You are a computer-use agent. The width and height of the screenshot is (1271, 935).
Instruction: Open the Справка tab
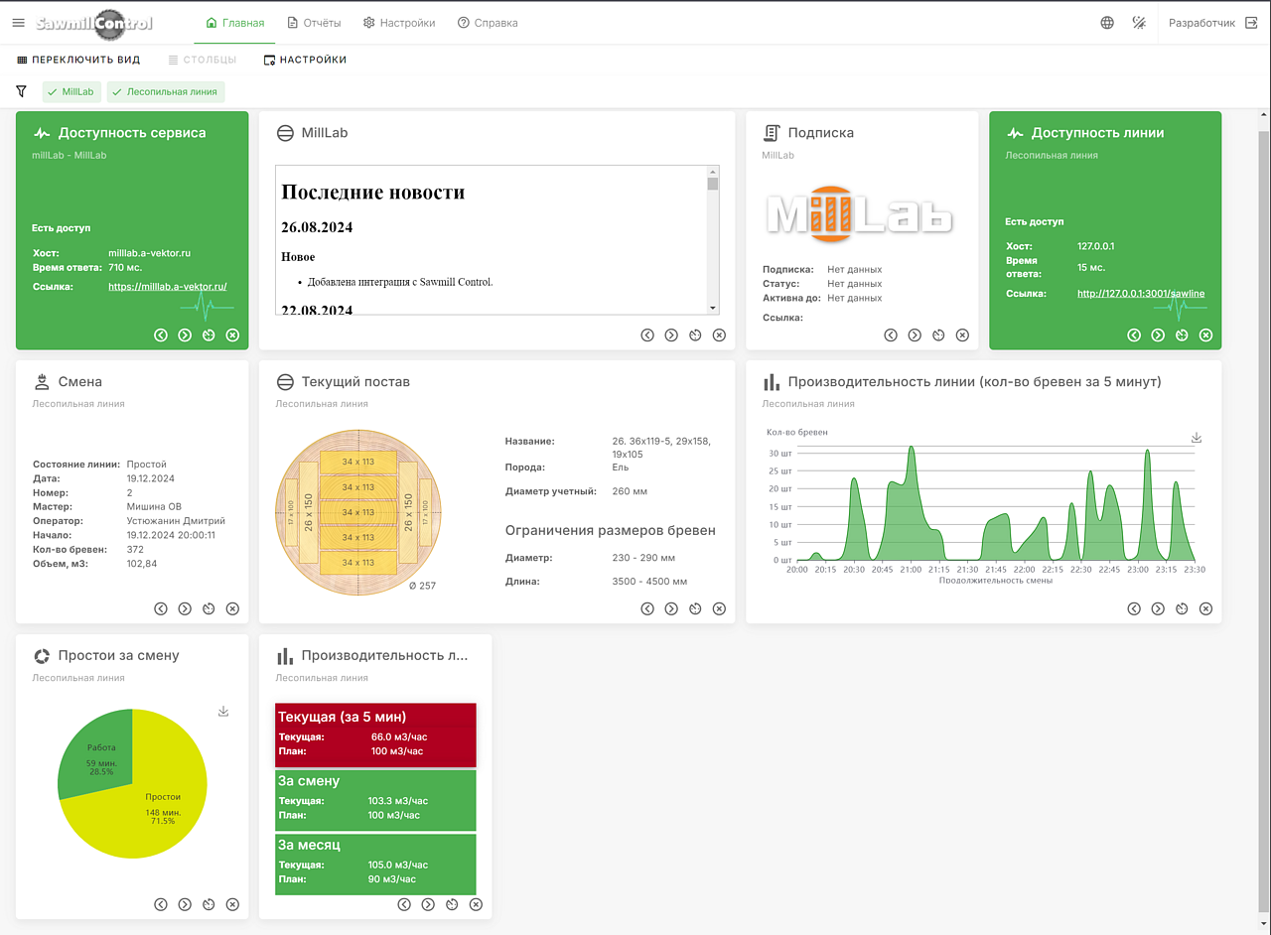(x=488, y=23)
